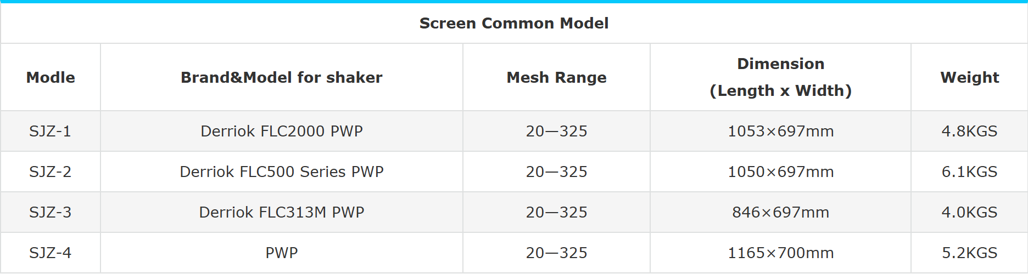The height and width of the screenshot is (274, 1028).
Task: Click the SJZ-1 model cell
Action: tap(50, 131)
